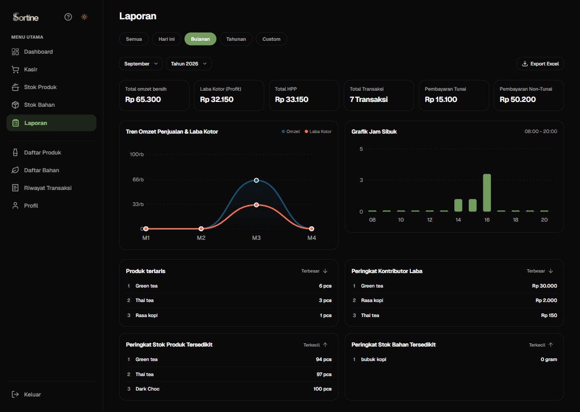
Task: Click the Total Transaksi card
Action: coord(379,95)
